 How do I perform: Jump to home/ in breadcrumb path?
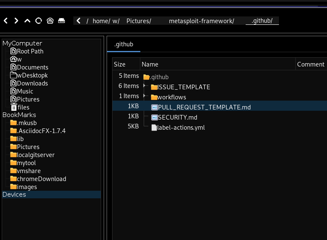pyautogui.click(x=102, y=21)
